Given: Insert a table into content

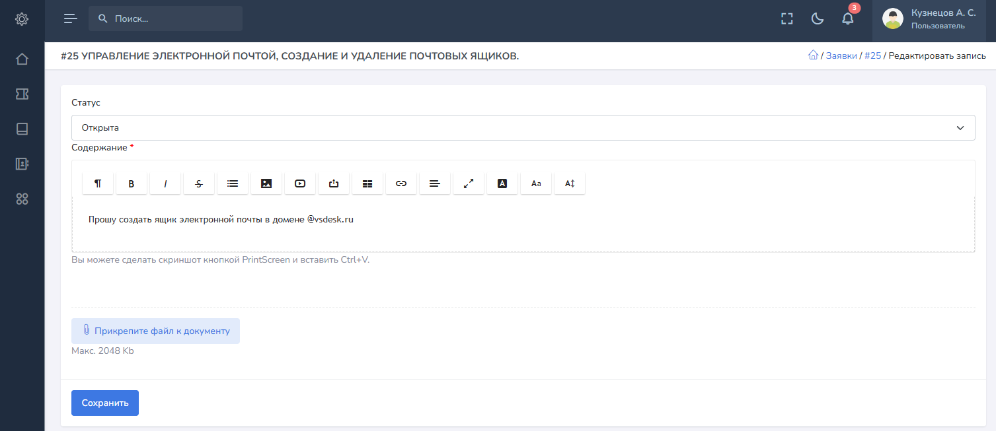Looking at the screenshot, I should point(367,184).
